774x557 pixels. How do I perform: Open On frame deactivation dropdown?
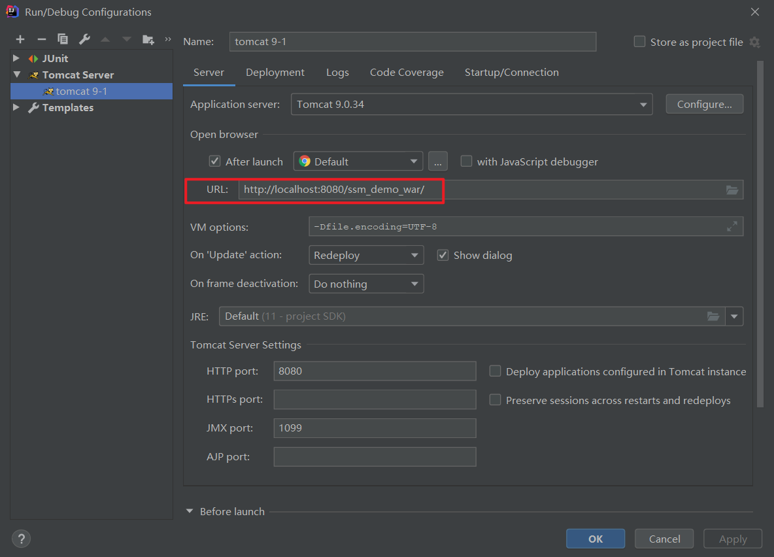pyautogui.click(x=366, y=284)
